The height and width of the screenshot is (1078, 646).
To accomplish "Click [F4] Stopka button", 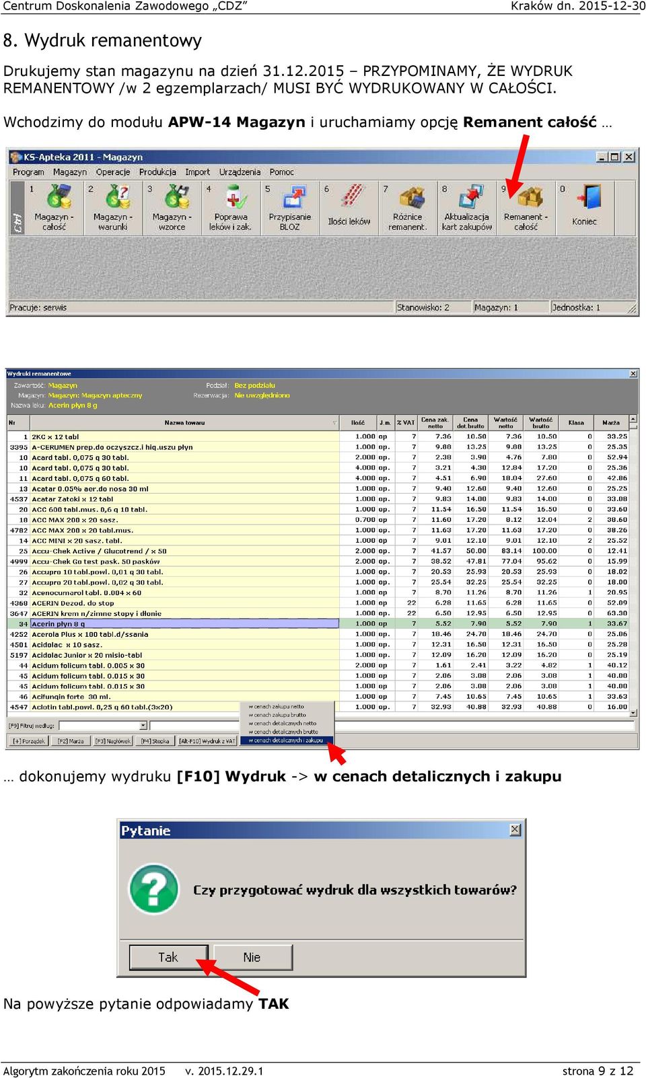I will click(155, 741).
